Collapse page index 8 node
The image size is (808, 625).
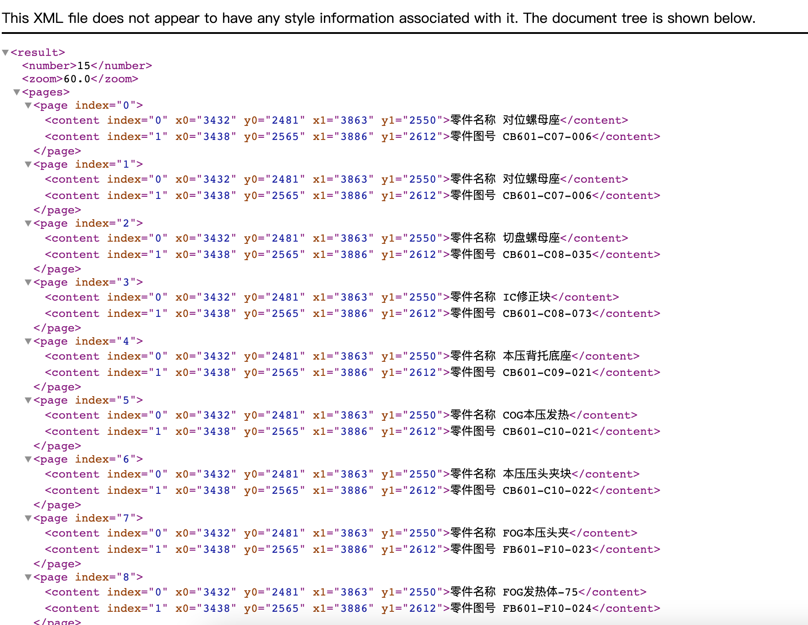[28, 577]
